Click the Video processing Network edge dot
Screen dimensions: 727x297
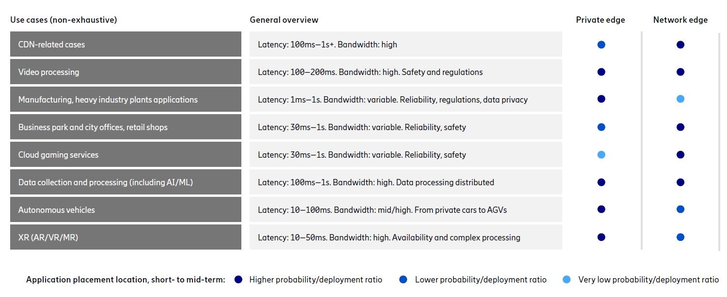[680, 72]
